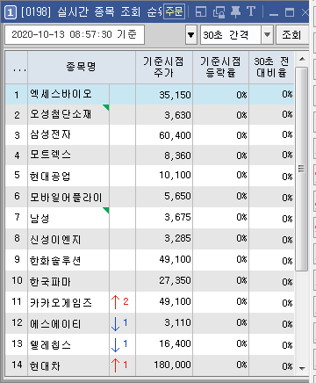Click the yellow 주문 order button
This screenshot has height=383, width=316.
click(x=174, y=11)
